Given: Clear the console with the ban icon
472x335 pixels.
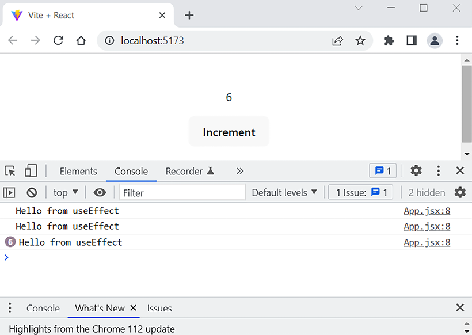Looking at the screenshot, I should pos(32,193).
